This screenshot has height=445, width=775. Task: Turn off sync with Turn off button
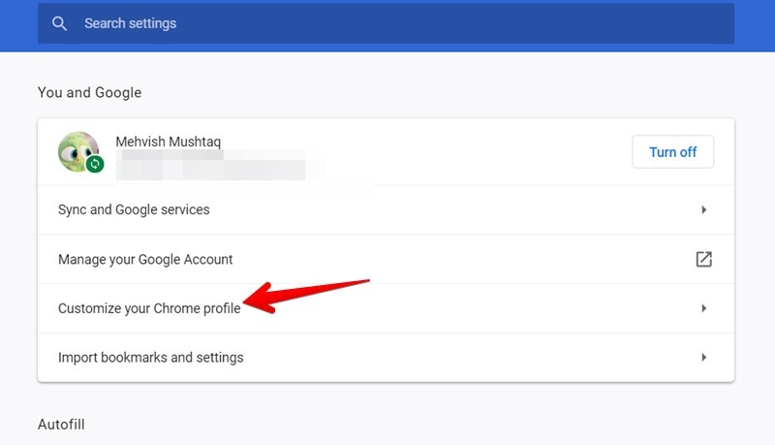672,152
